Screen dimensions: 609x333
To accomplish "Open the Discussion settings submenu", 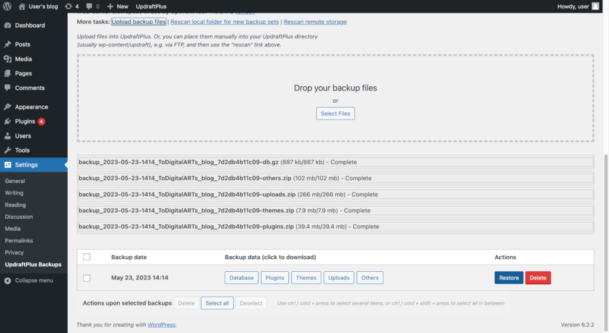I will click(18, 216).
